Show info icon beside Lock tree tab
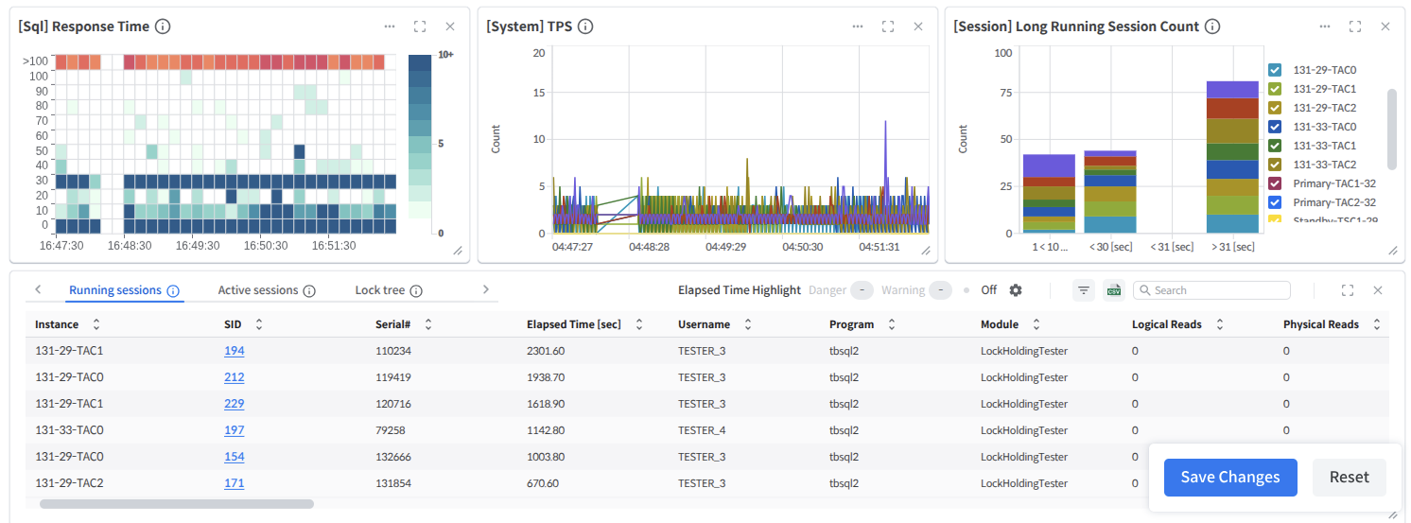This screenshot has height=523, width=1411. tap(416, 291)
